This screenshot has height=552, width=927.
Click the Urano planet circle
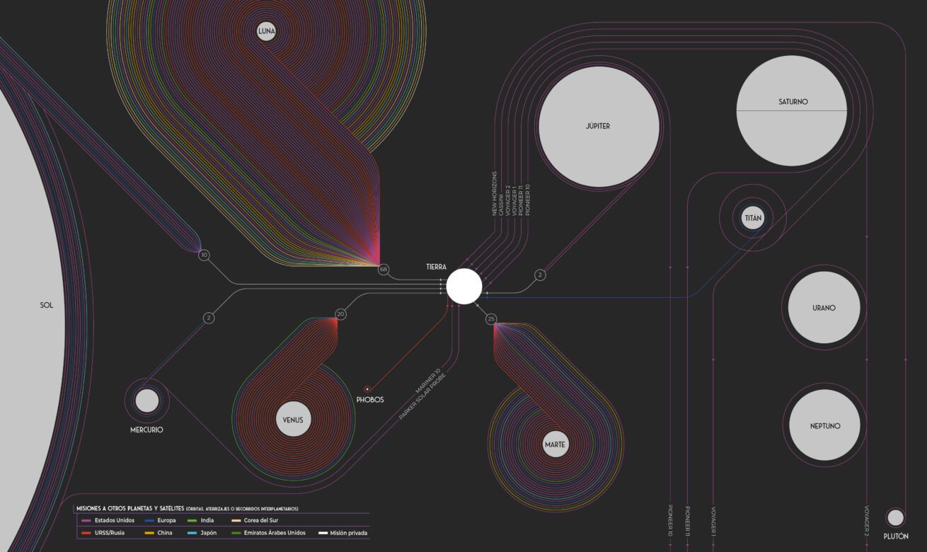tap(824, 308)
